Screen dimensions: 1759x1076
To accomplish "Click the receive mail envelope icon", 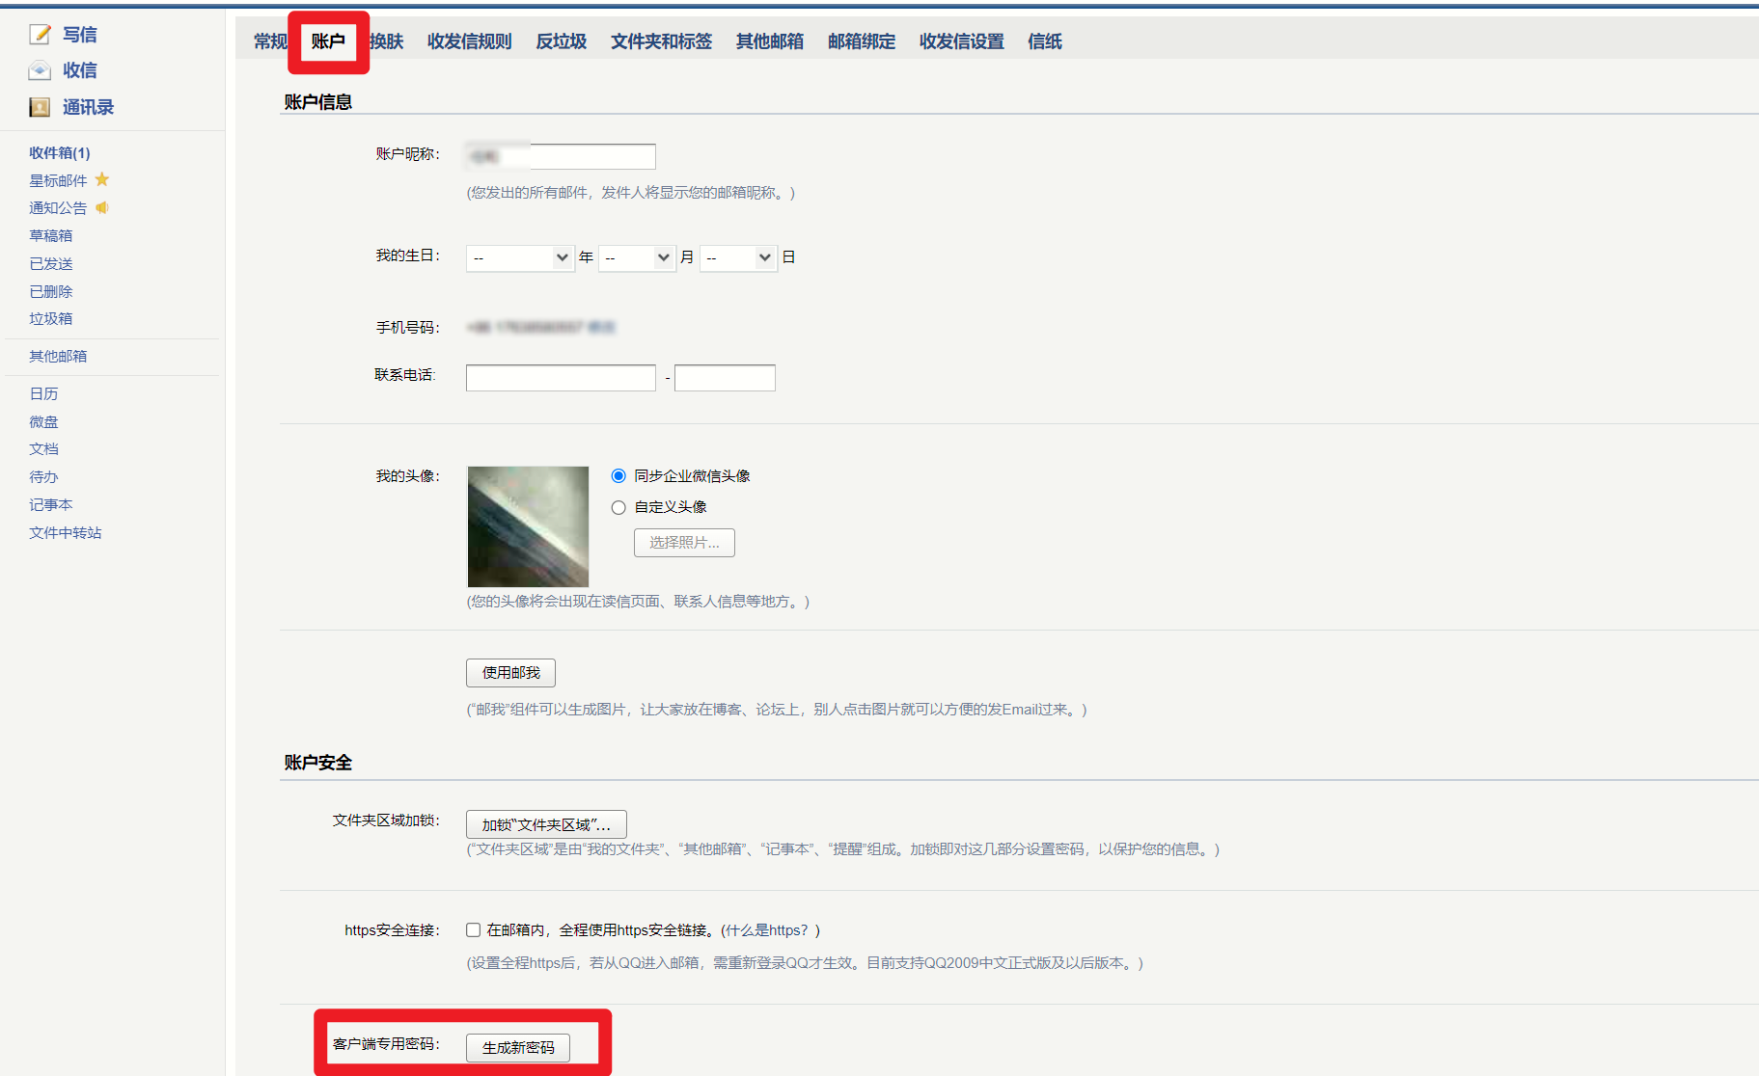I will 40,70.
